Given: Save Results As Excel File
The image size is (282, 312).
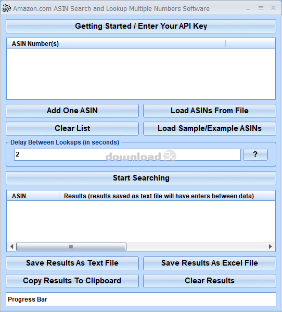Looking at the screenshot, I should coord(210,263).
